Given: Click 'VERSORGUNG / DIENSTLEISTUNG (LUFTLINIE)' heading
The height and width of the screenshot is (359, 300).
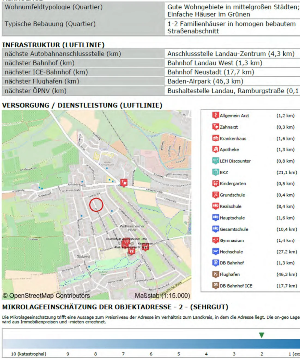Looking at the screenshot, I should (x=82, y=105).
